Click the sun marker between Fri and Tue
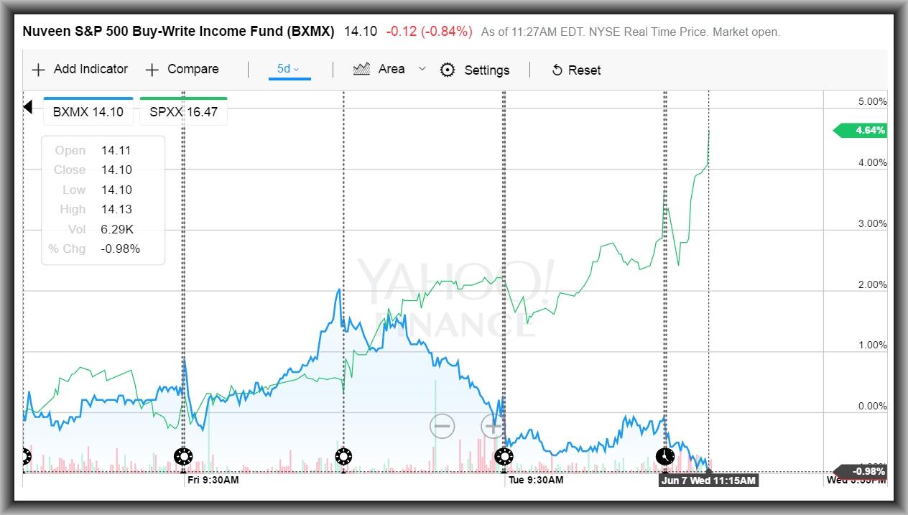This screenshot has width=908, height=515. coord(343,455)
